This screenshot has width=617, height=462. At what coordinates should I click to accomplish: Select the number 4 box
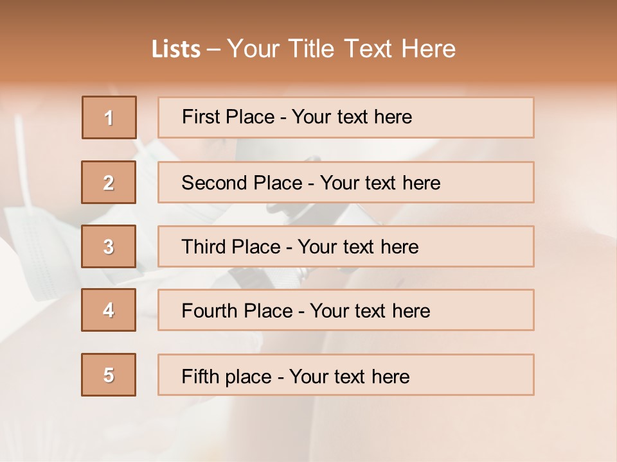pyautogui.click(x=109, y=310)
